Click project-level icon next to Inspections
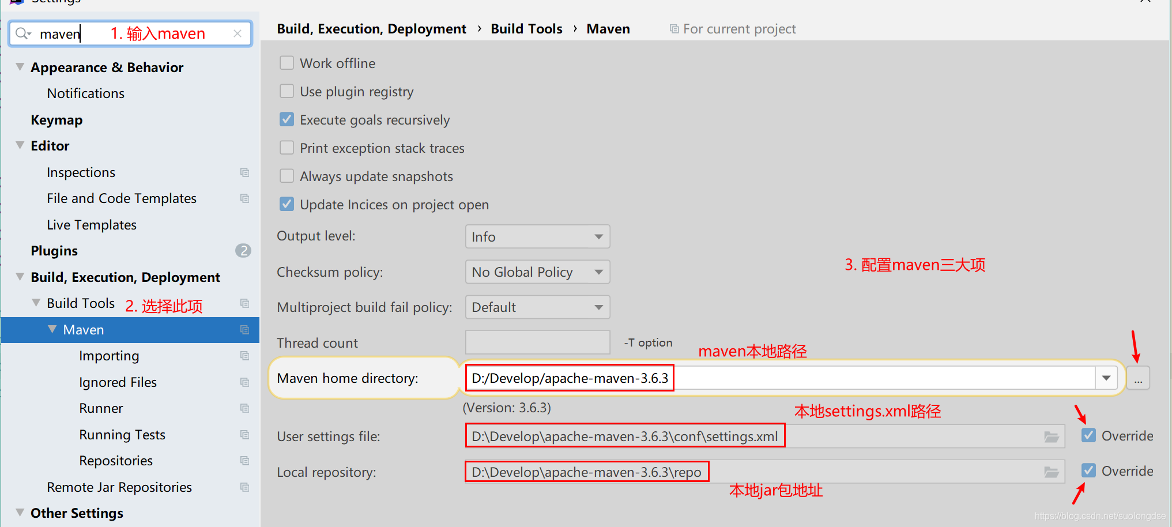Image resolution: width=1172 pixels, height=527 pixels. [x=244, y=172]
